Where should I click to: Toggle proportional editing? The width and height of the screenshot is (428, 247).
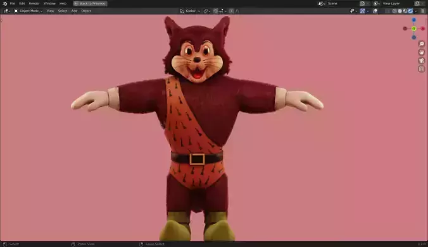[232, 11]
